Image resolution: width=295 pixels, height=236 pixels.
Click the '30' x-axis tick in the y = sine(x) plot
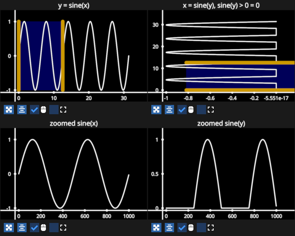(x=123, y=98)
